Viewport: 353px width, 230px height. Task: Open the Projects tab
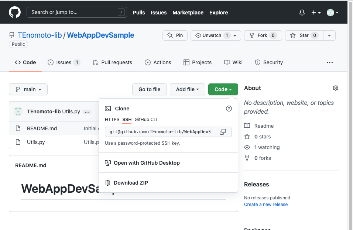198,62
